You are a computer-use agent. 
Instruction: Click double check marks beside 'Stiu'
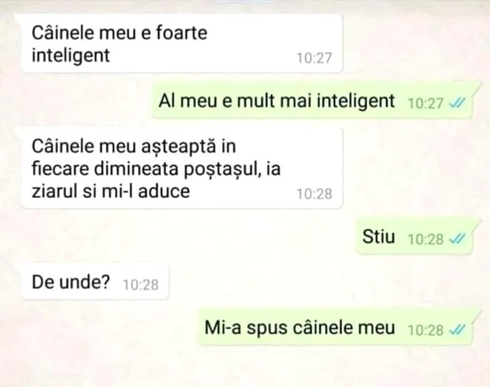tap(457, 239)
